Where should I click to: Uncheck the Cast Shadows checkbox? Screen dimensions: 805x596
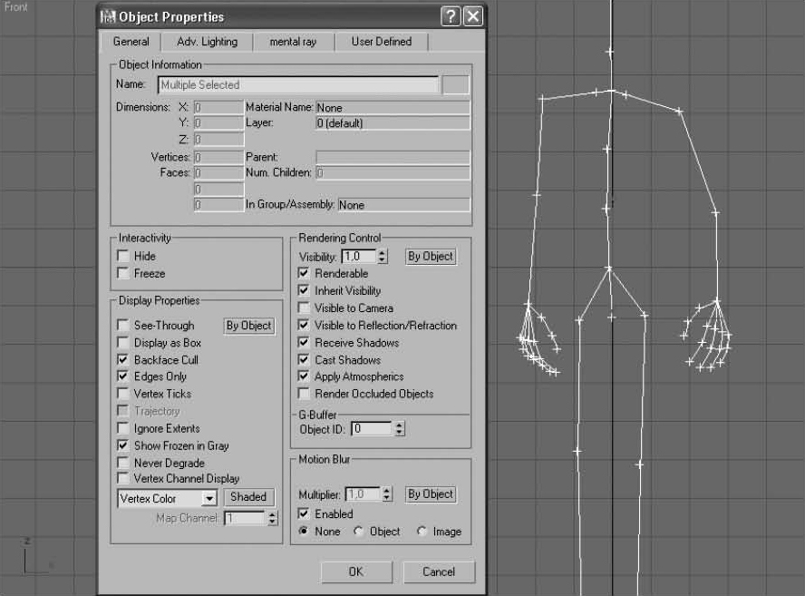[x=304, y=360]
